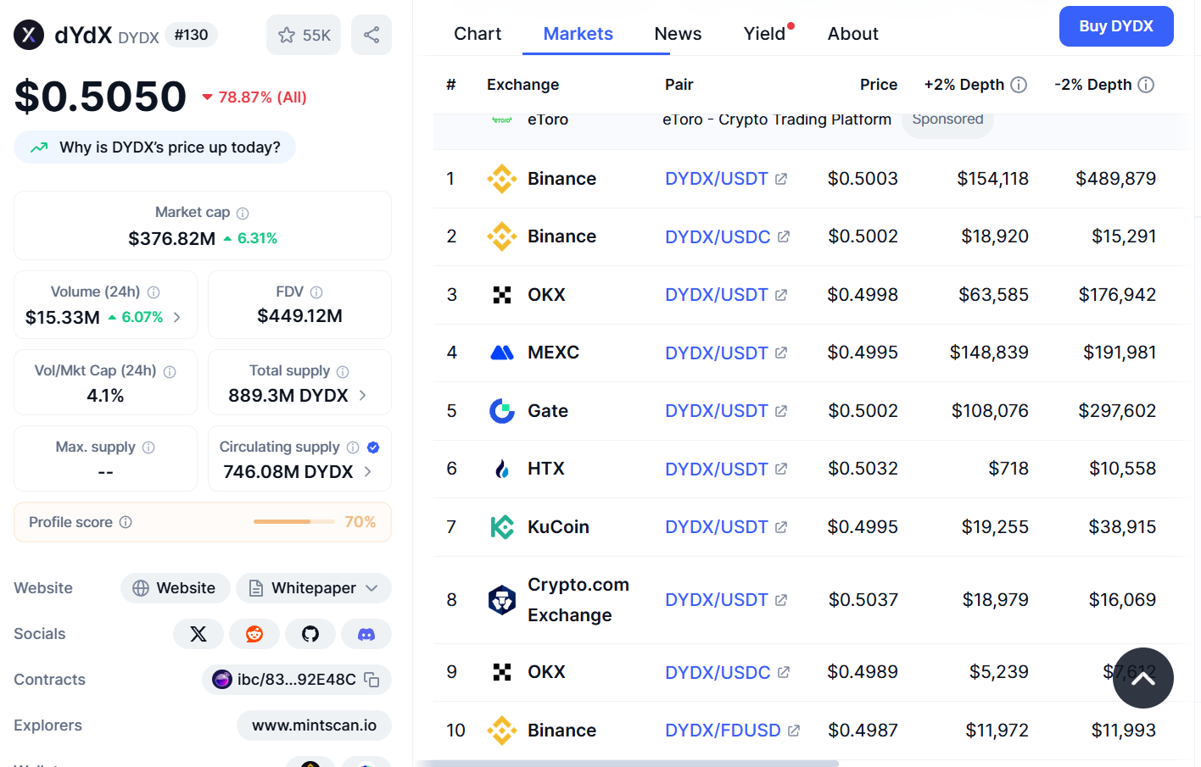Open Binance DYDX/USDT pair link
Viewport: 1201px width, 767px height.
(x=726, y=179)
